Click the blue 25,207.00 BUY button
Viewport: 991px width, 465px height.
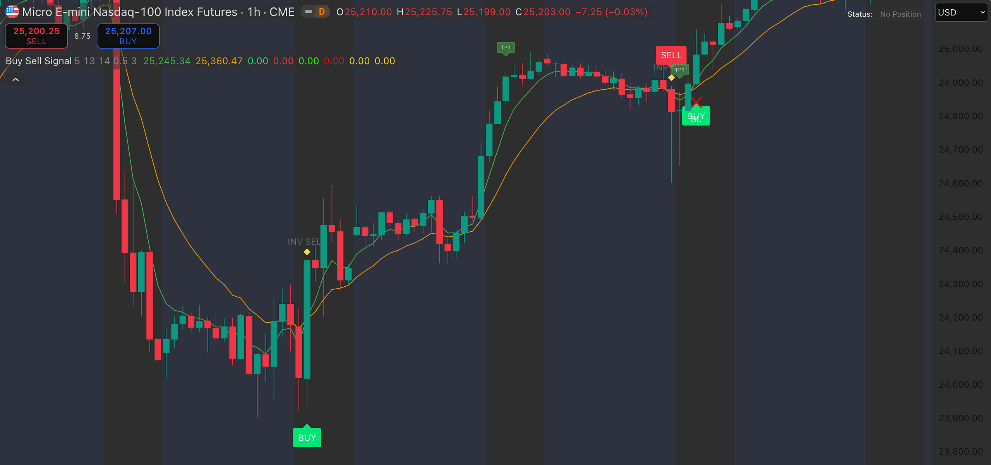click(x=128, y=36)
